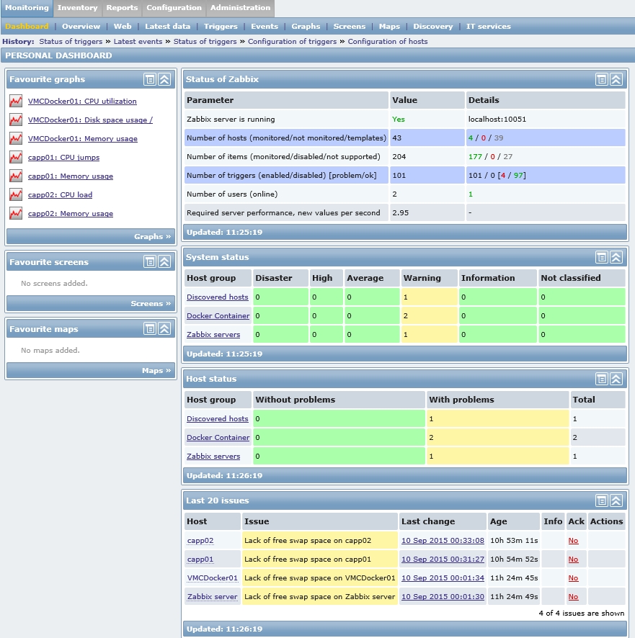Click the Docker Container Warning cell showing 2
The width and height of the screenshot is (635, 638).
tap(430, 315)
